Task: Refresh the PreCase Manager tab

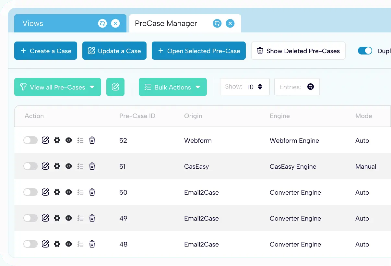Action: pyautogui.click(x=217, y=23)
